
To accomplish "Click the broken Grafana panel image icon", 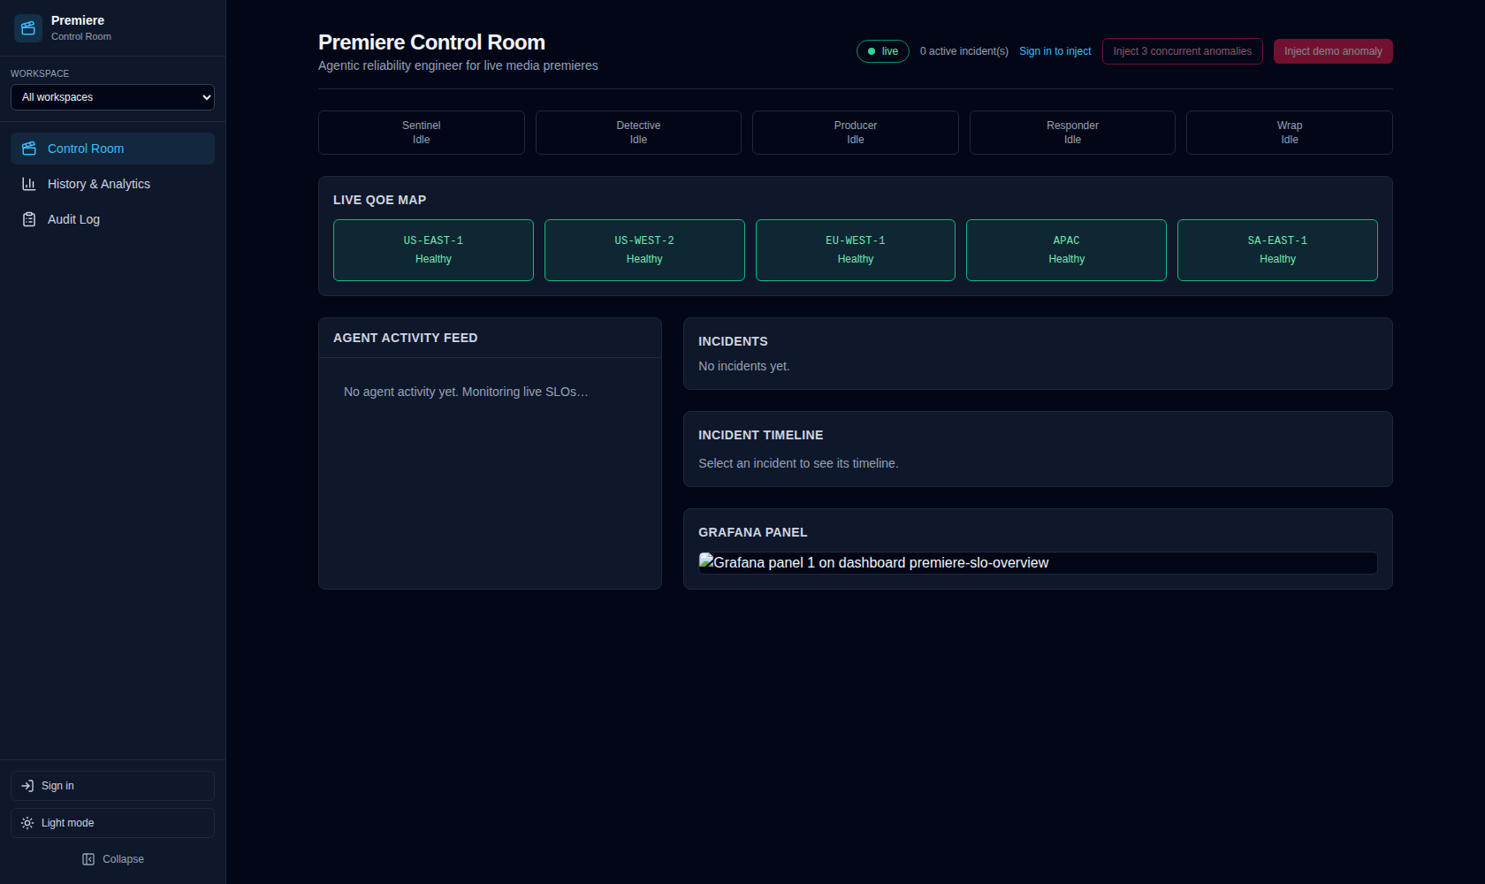I will (x=706, y=560).
